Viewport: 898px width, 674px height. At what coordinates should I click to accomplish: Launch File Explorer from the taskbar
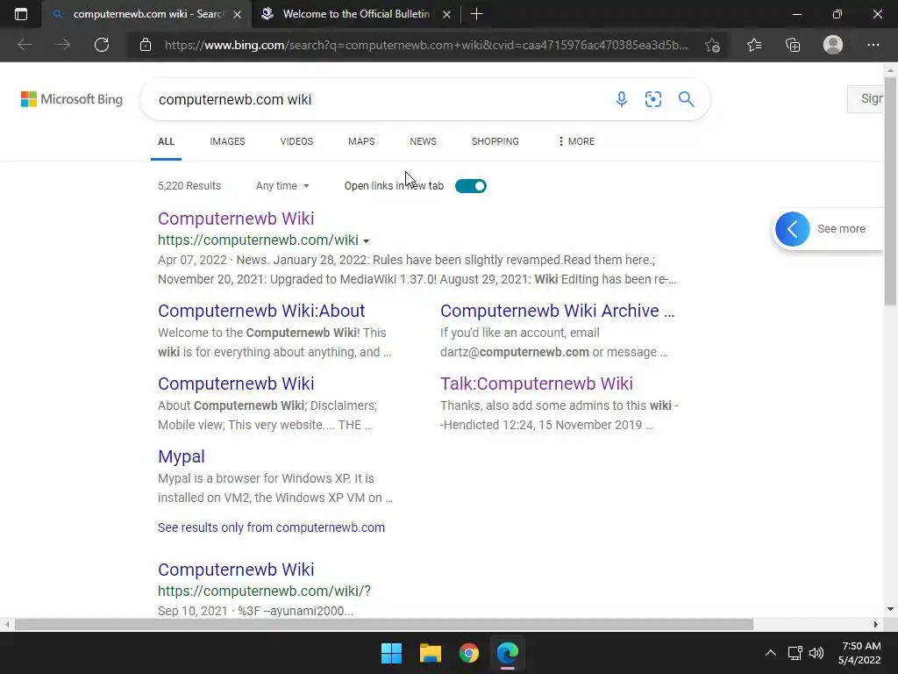tap(430, 653)
